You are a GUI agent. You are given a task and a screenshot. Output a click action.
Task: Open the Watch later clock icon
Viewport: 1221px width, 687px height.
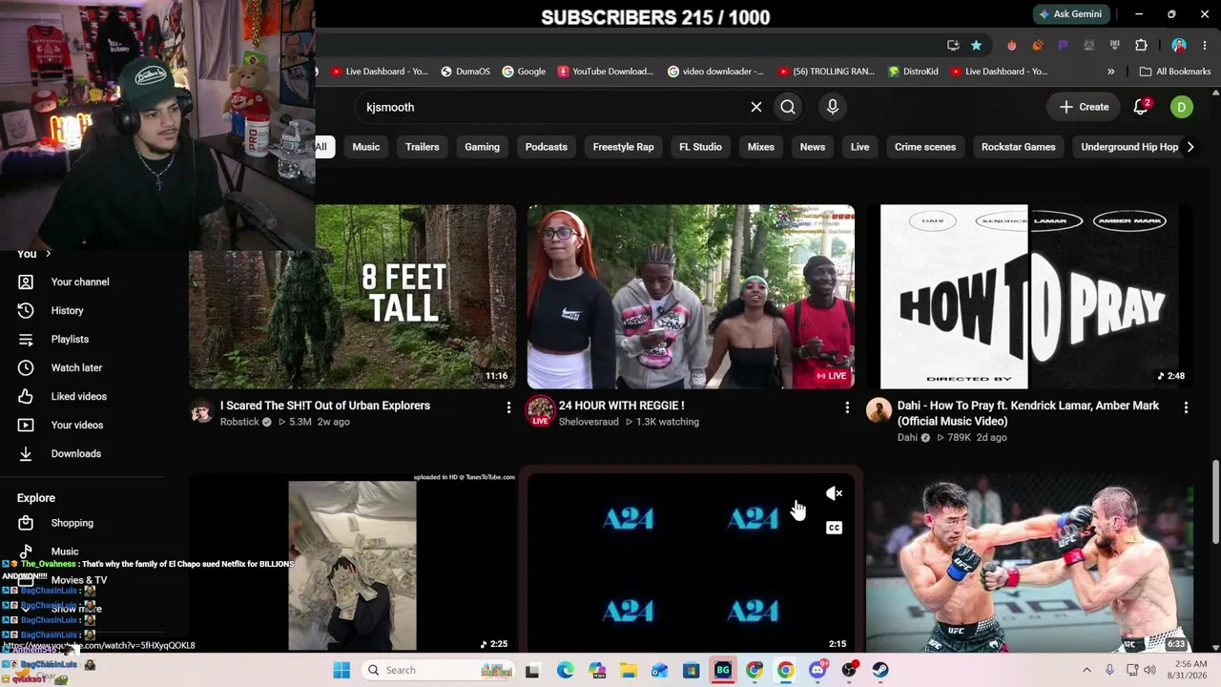[26, 367]
